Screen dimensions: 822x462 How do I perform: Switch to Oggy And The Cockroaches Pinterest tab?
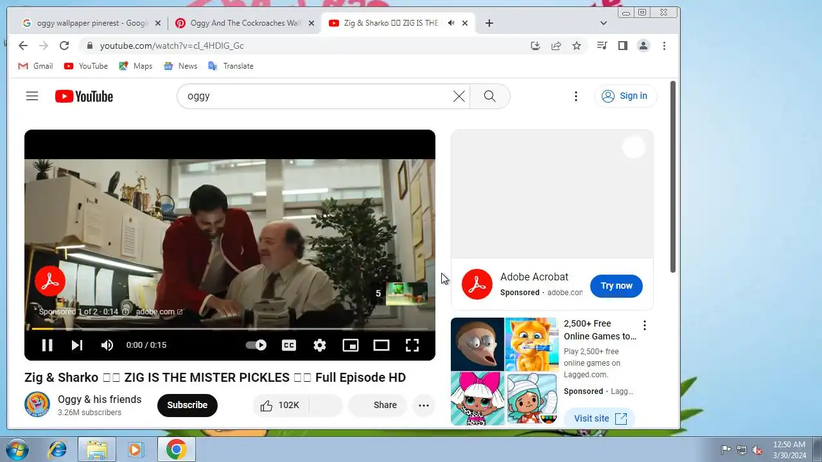click(x=245, y=23)
